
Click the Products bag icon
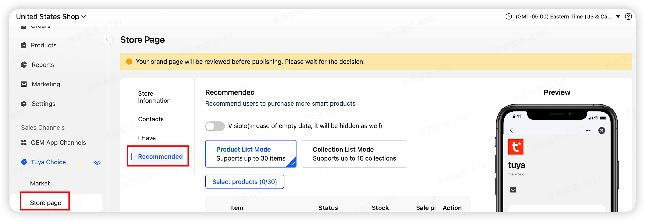(x=24, y=45)
